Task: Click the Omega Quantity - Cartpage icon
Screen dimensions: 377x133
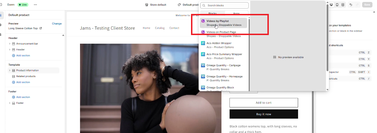Action: pos(203,65)
